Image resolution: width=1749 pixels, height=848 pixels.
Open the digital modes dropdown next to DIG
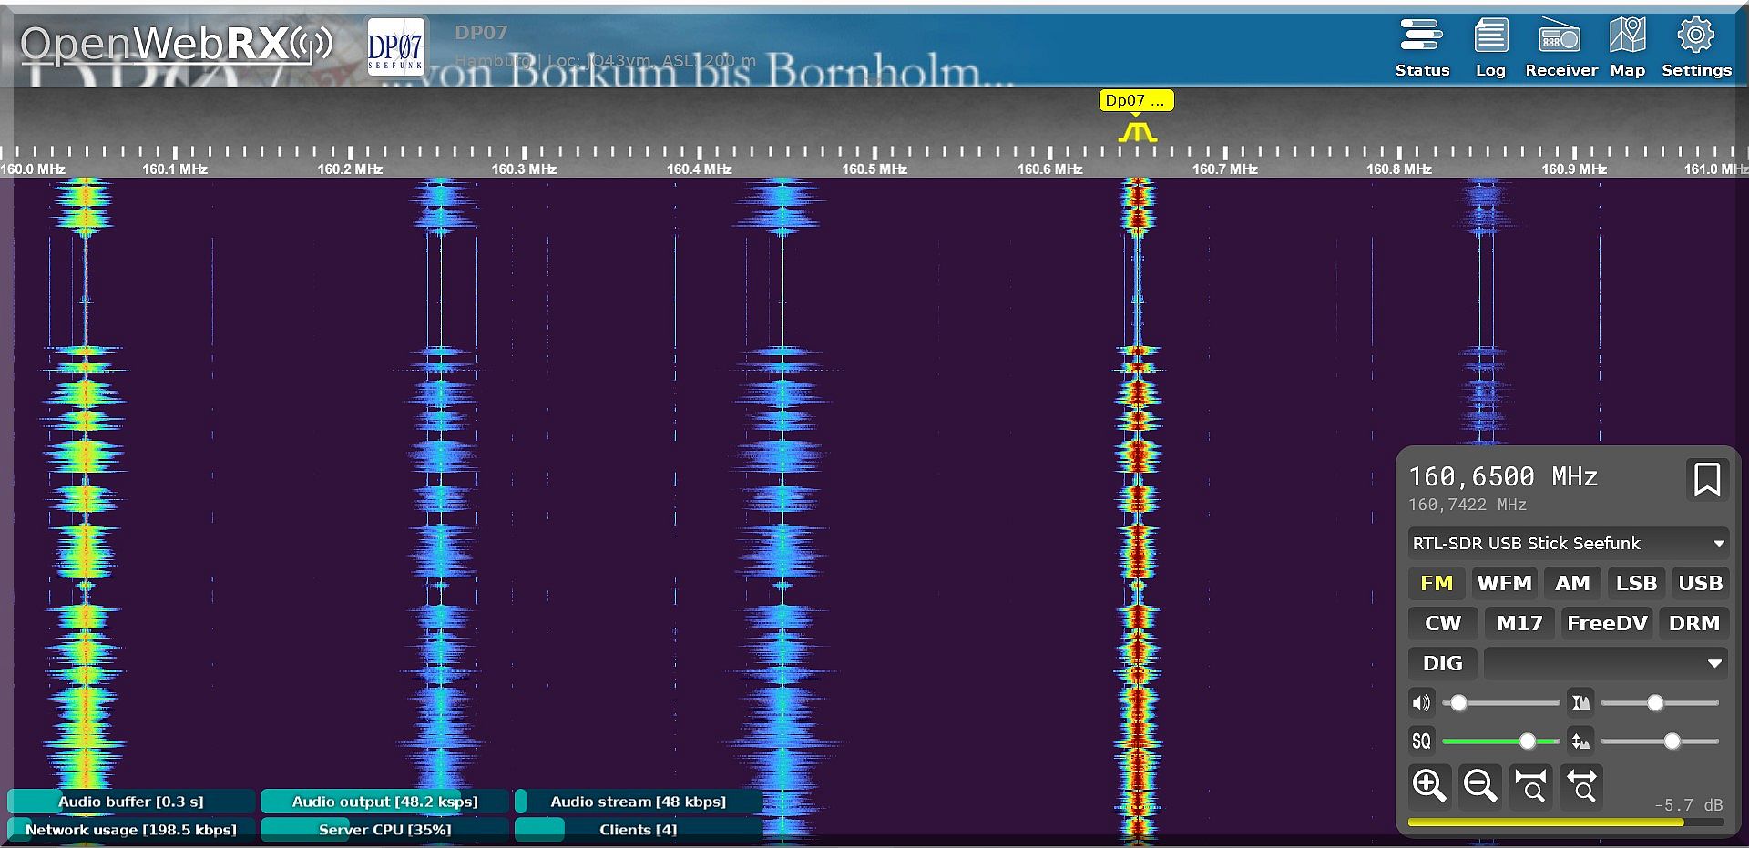[1604, 663]
